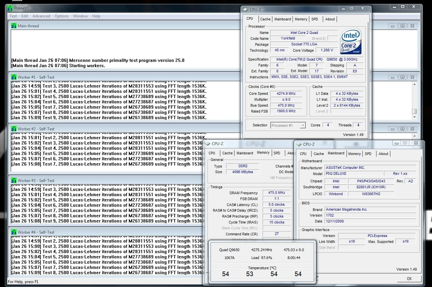The height and width of the screenshot is (287, 432).
Task: Click the BIOS Date value 12/11/2008
Action: pyautogui.click(x=370, y=221)
